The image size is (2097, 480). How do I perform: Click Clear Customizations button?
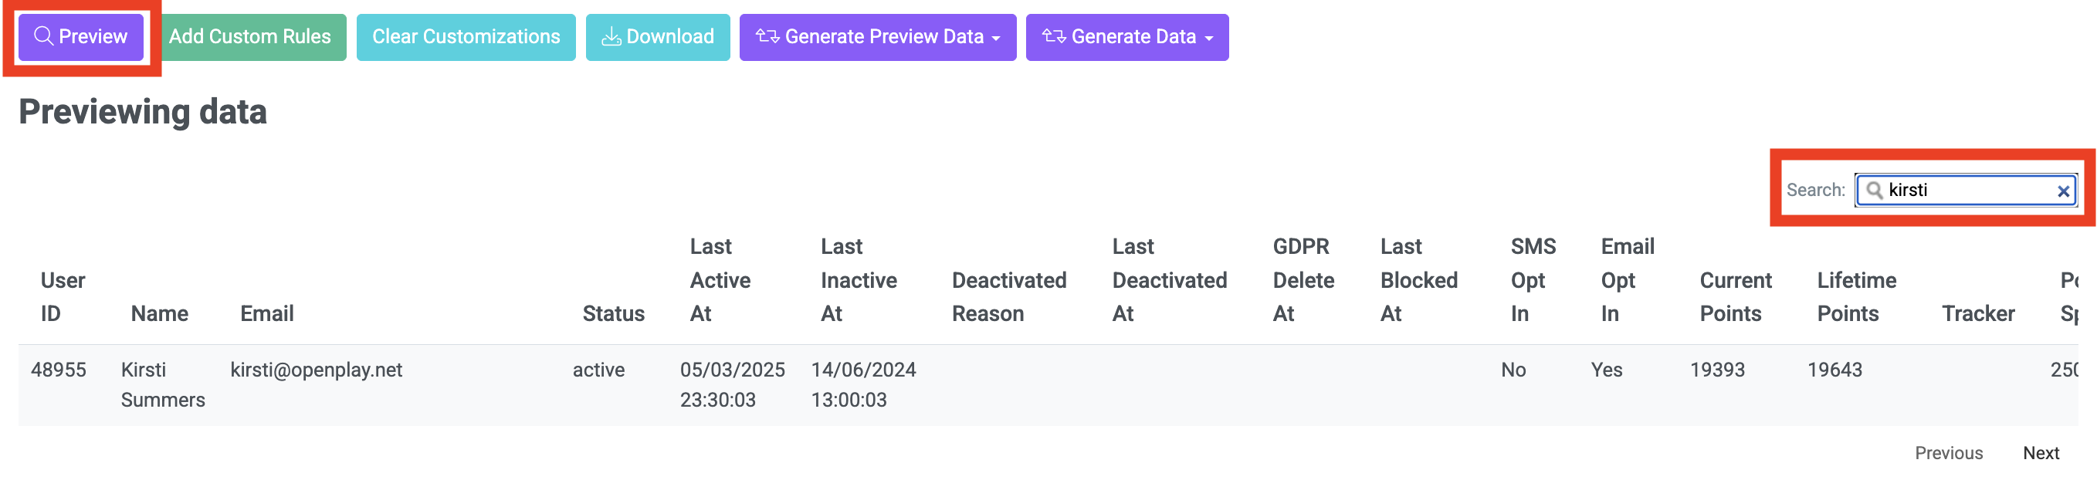466,36
